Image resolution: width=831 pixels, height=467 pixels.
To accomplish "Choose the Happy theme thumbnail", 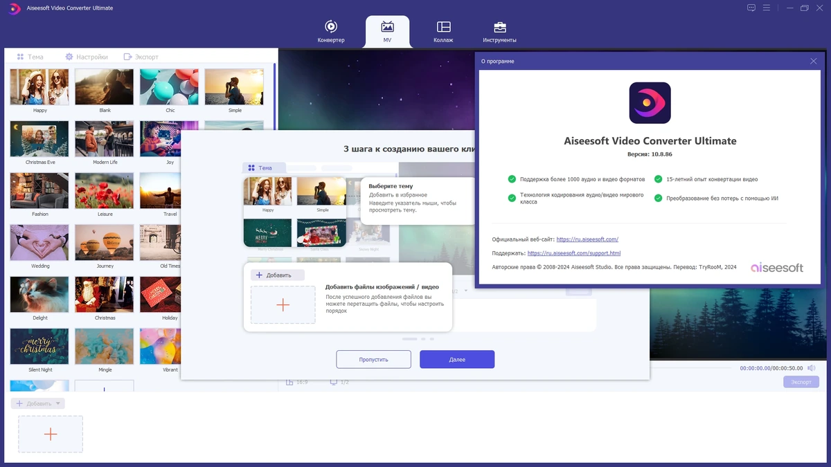I will (39, 86).
